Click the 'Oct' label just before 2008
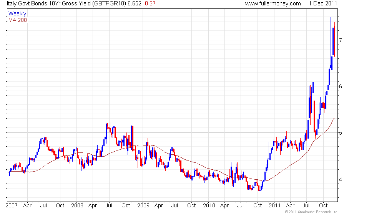The height and width of the screenshot is (215, 369). pos(60,206)
